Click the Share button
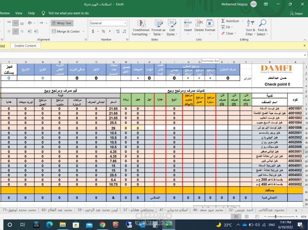This screenshot has height=230, width=308. (296, 13)
